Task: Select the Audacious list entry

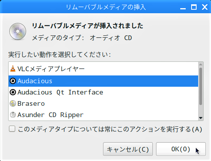Action: [x=103, y=81]
